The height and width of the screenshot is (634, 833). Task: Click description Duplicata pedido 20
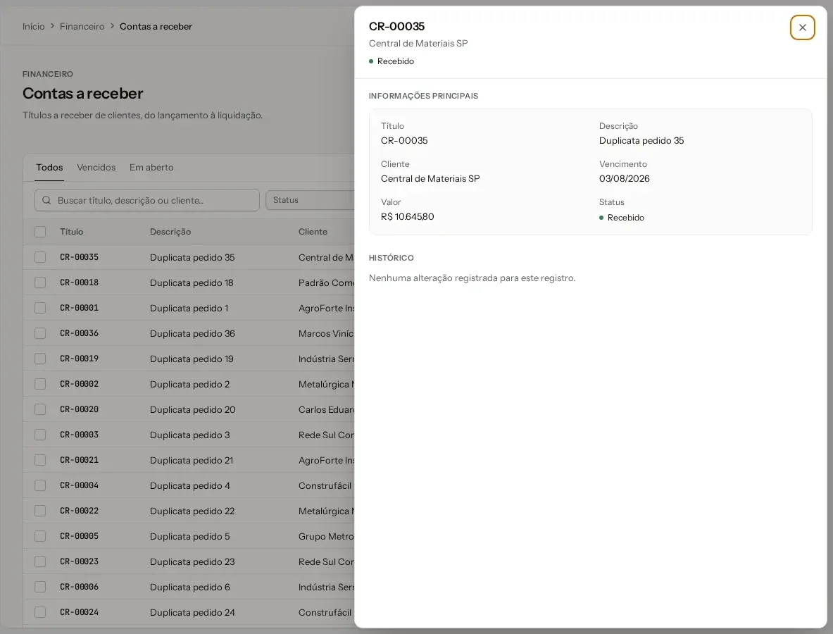193,410
